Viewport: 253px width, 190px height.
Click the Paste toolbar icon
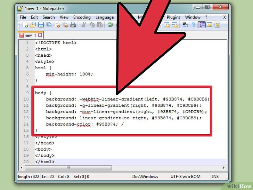click(100, 25)
